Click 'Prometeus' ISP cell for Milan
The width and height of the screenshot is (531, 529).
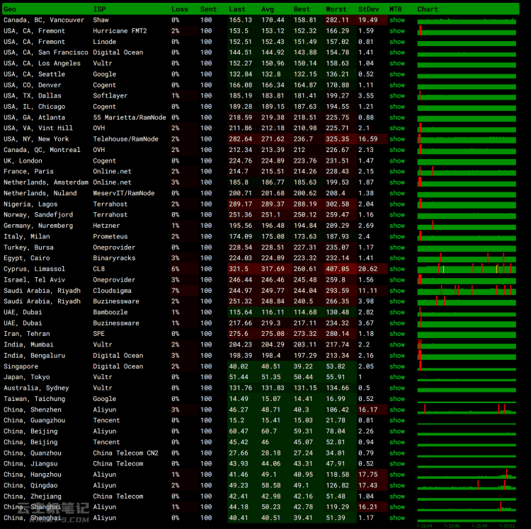110,236
